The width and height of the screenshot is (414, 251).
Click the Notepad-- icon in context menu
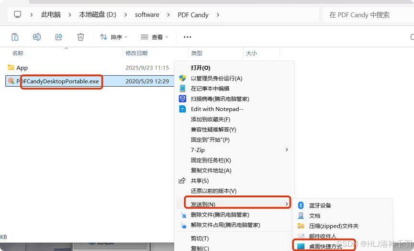click(182, 109)
